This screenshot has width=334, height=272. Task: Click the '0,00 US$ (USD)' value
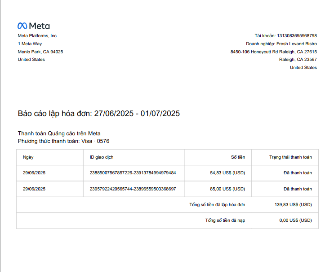click(x=295, y=220)
